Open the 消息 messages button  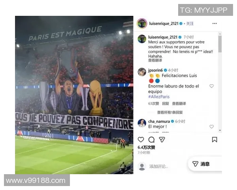[201, 164]
